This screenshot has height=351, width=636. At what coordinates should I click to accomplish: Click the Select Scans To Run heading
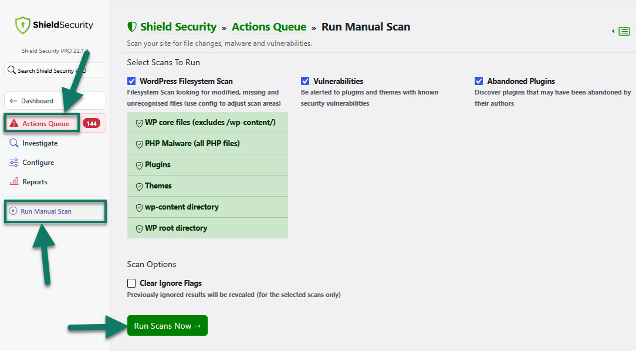[164, 62]
